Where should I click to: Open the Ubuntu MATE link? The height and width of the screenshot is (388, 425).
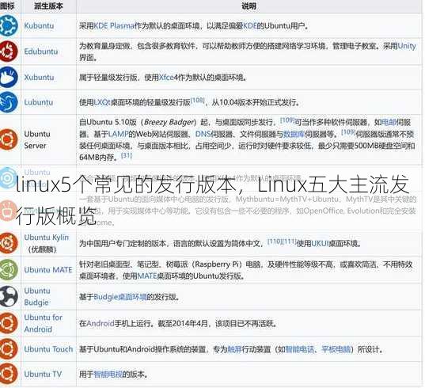pos(48,270)
